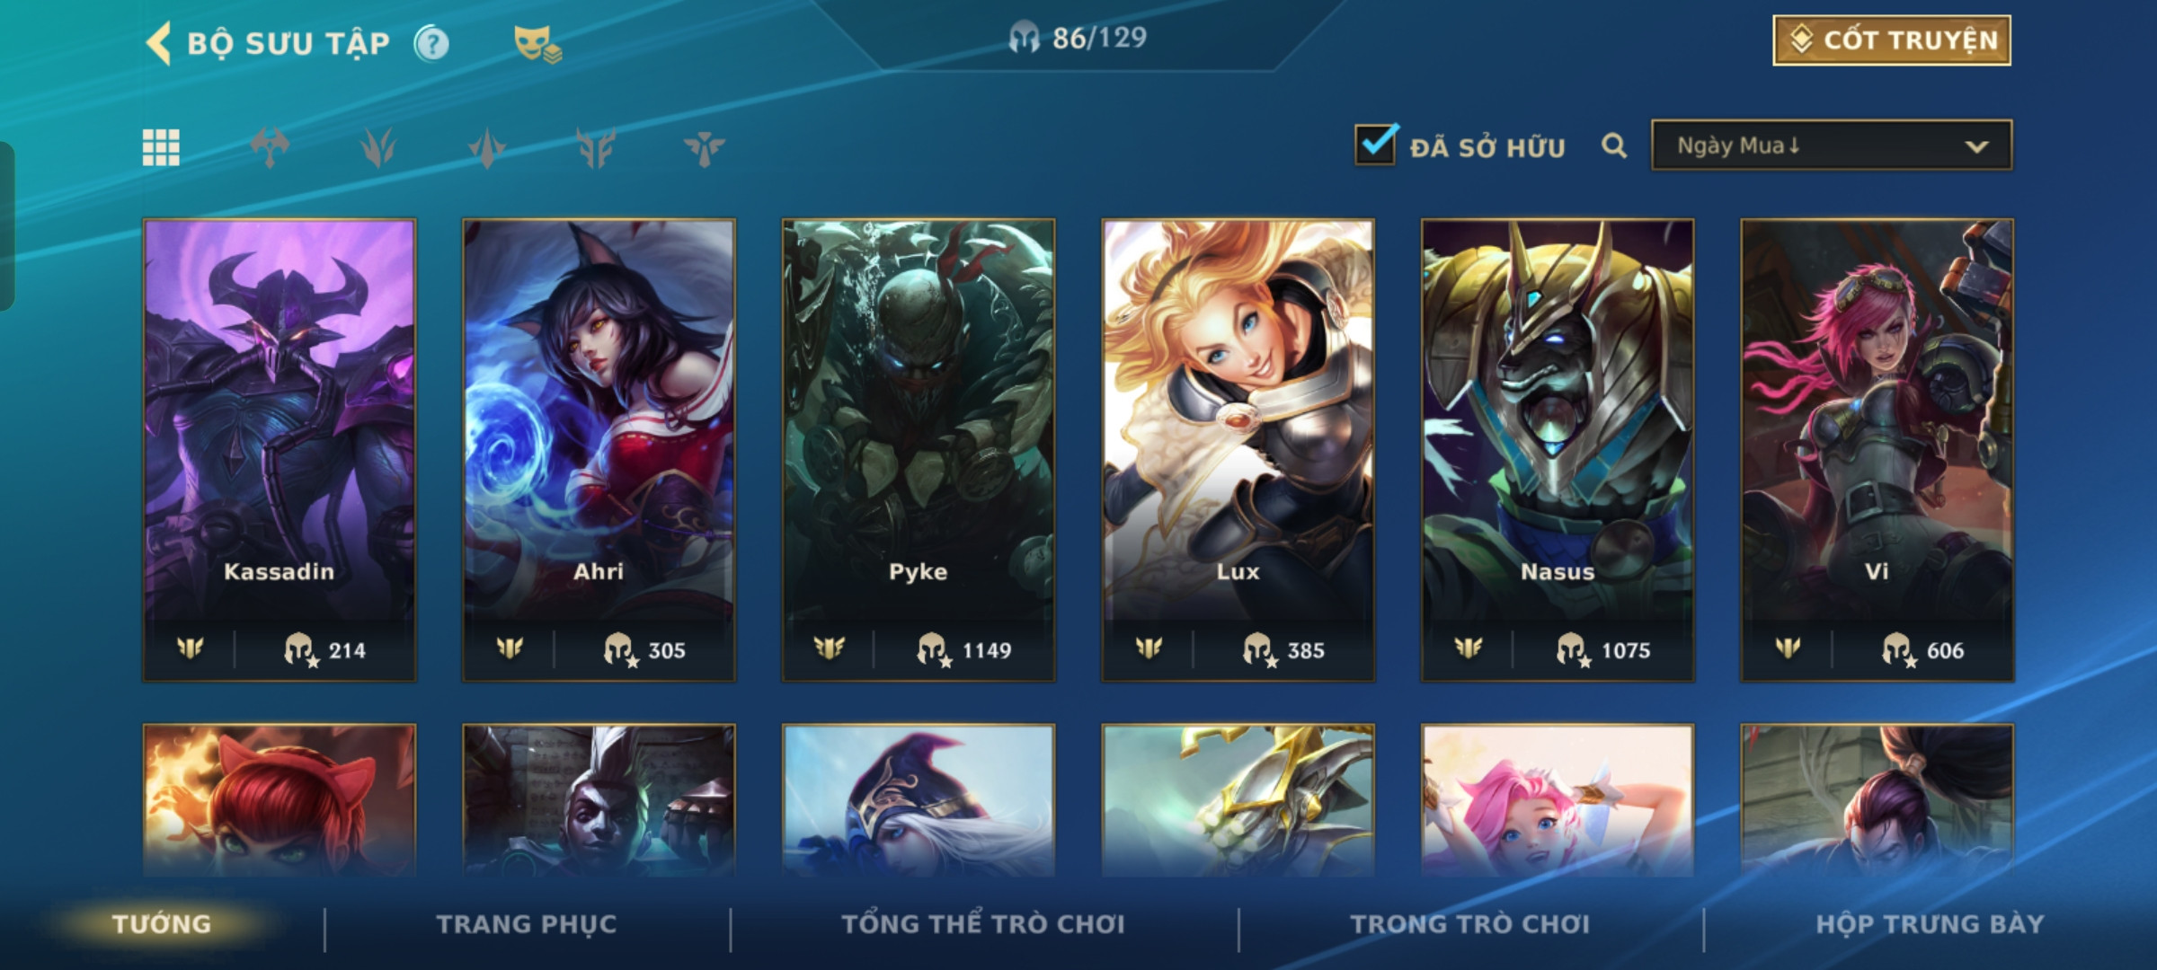The height and width of the screenshot is (970, 2157).
Task: Open the help question mark icon
Action: tap(431, 43)
